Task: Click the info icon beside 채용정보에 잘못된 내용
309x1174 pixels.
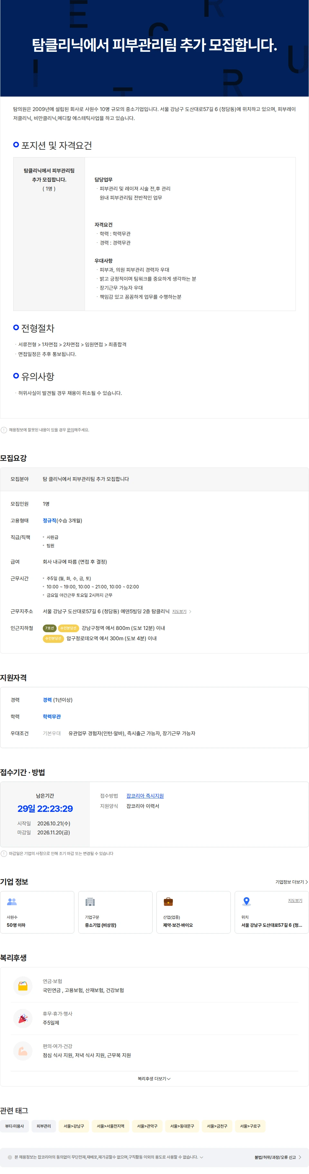Action: [4, 430]
